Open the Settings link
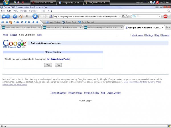Screen dimensions: 171x128 pos(149,35)
